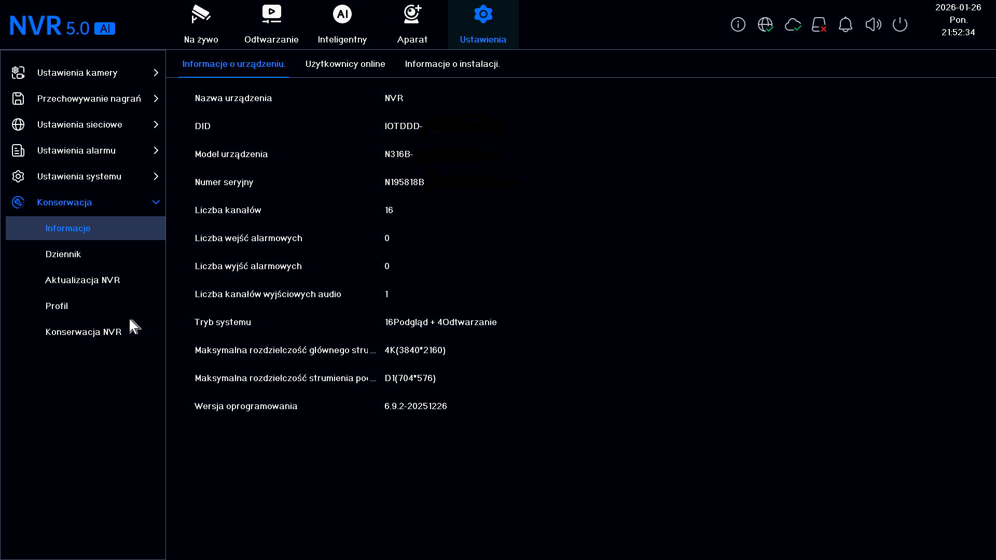Click the Numer seryjny label
Image resolution: width=996 pixels, height=560 pixels.
(224, 182)
